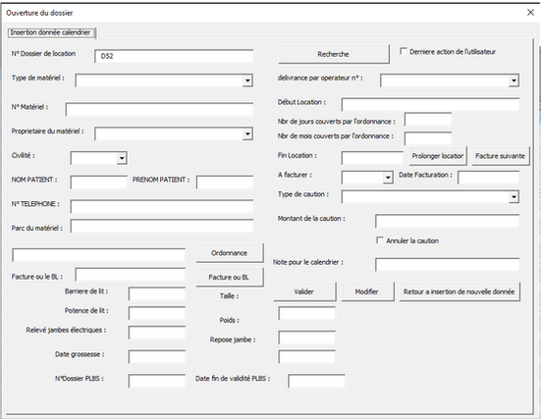This screenshot has height=419, width=541.
Task: Open the A facturer dropdown
Action: click(x=388, y=178)
